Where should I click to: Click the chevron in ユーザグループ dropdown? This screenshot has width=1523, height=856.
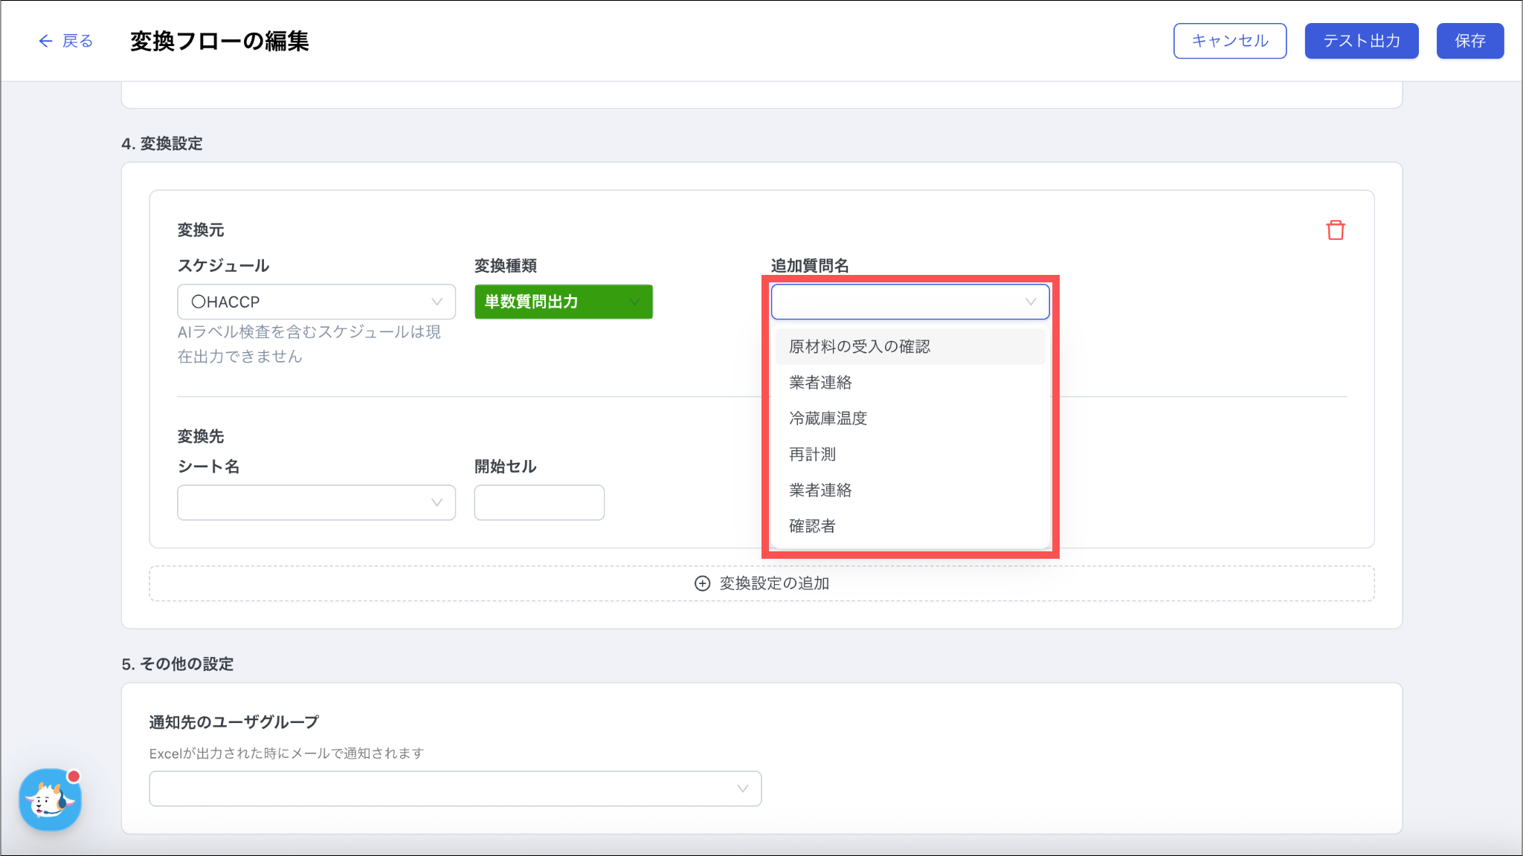(742, 789)
